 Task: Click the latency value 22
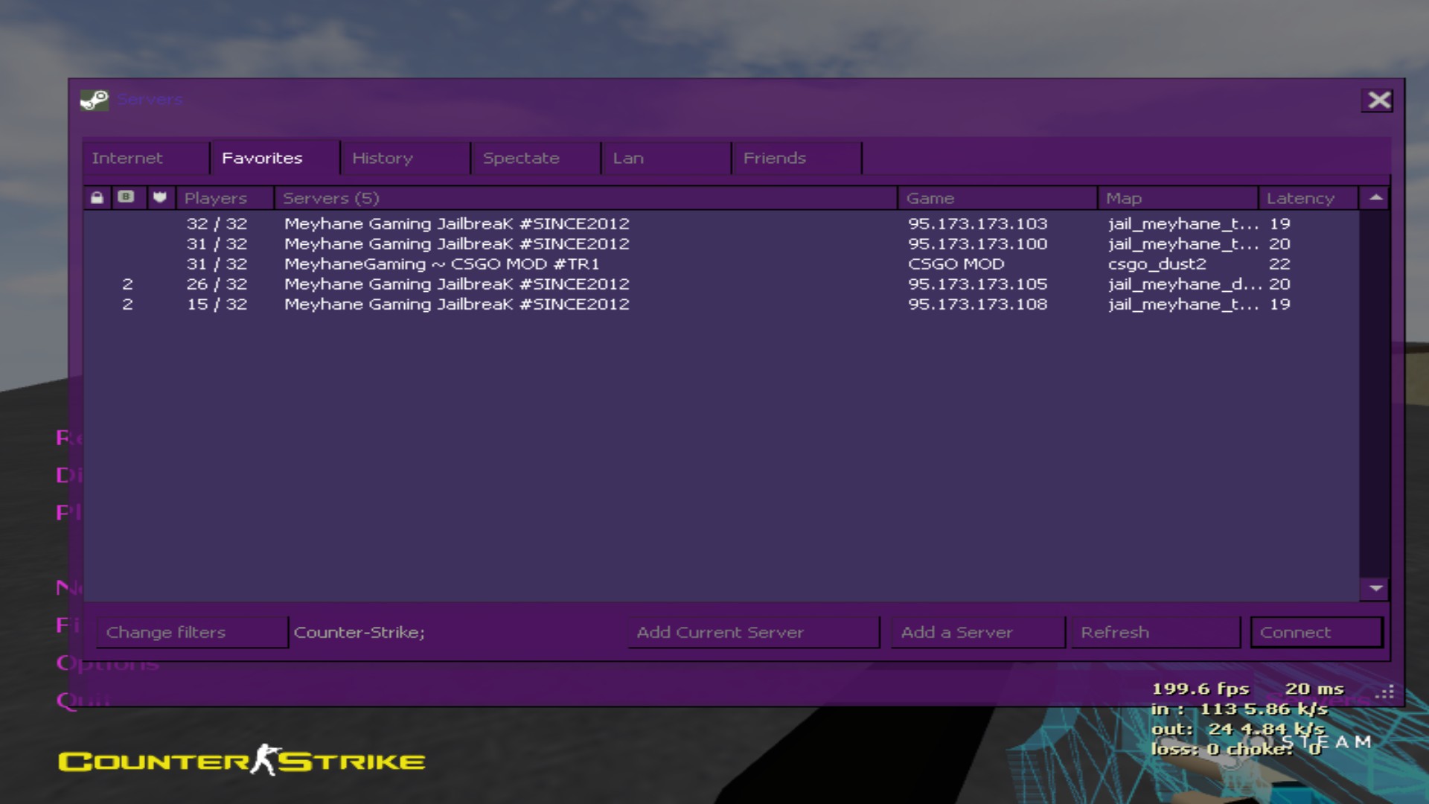1279,264
